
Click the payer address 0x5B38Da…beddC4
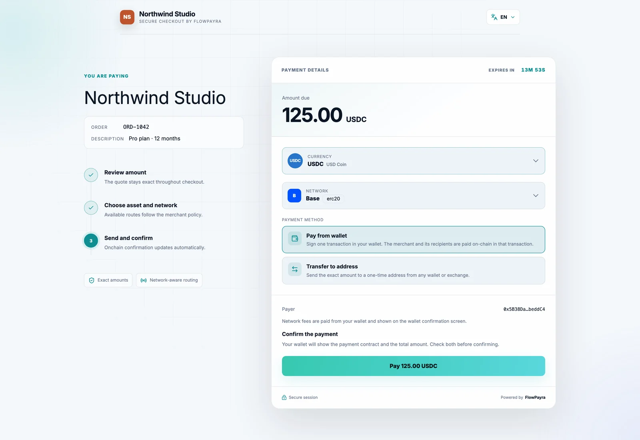(524, 309)
